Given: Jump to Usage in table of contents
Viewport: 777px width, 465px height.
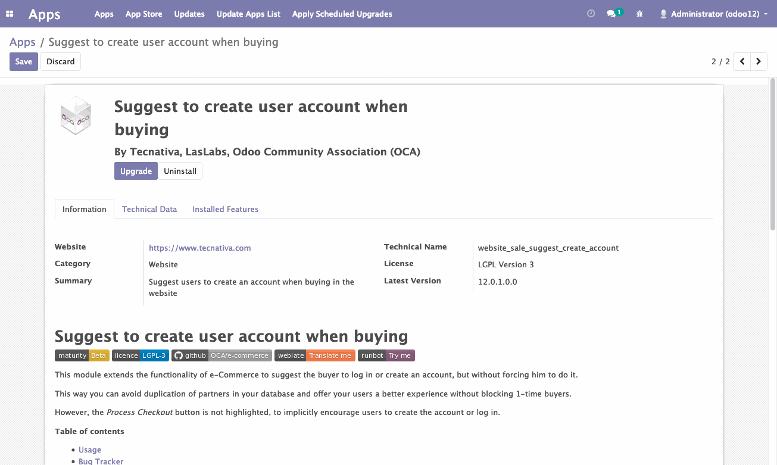Looking at the screenshot, I should [90, 450].
